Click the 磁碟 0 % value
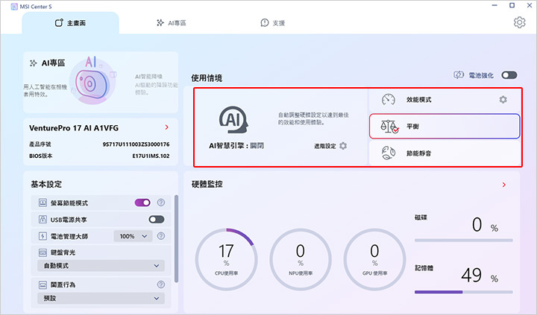 485,225
